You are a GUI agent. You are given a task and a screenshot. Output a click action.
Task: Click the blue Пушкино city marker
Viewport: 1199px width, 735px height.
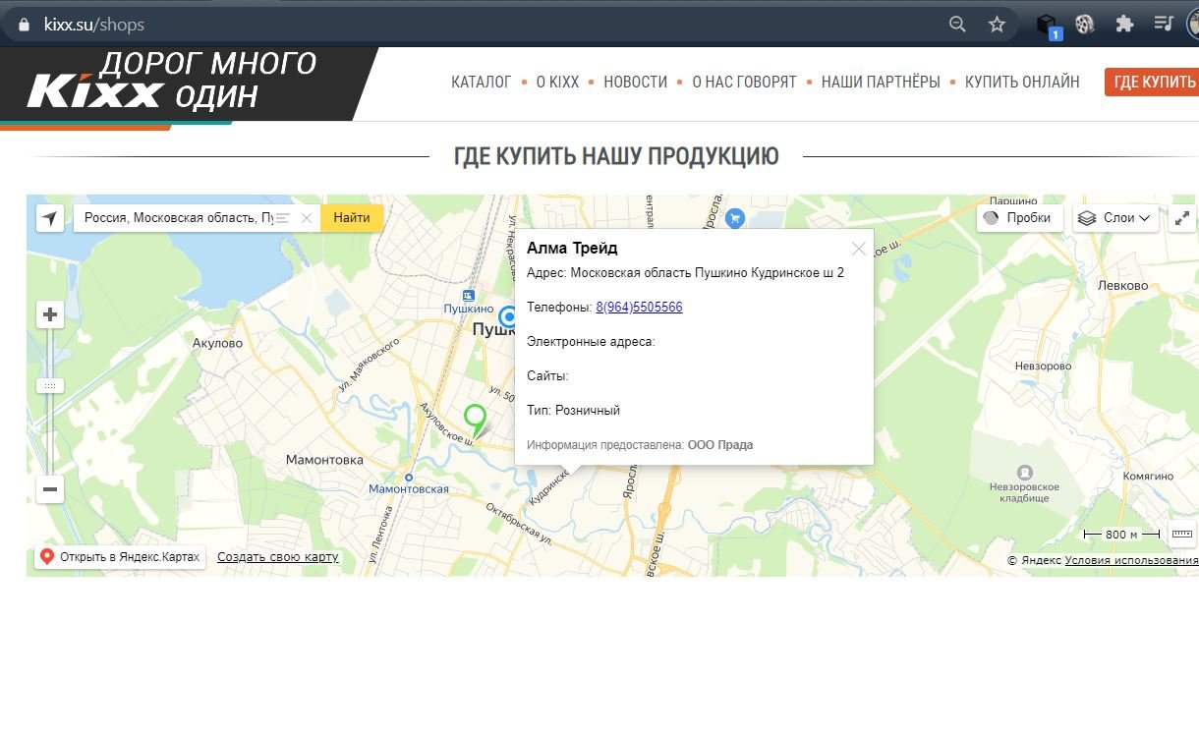(509, 316)
